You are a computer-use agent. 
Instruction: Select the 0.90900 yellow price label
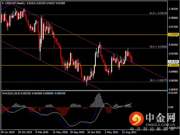click(174, 65)
